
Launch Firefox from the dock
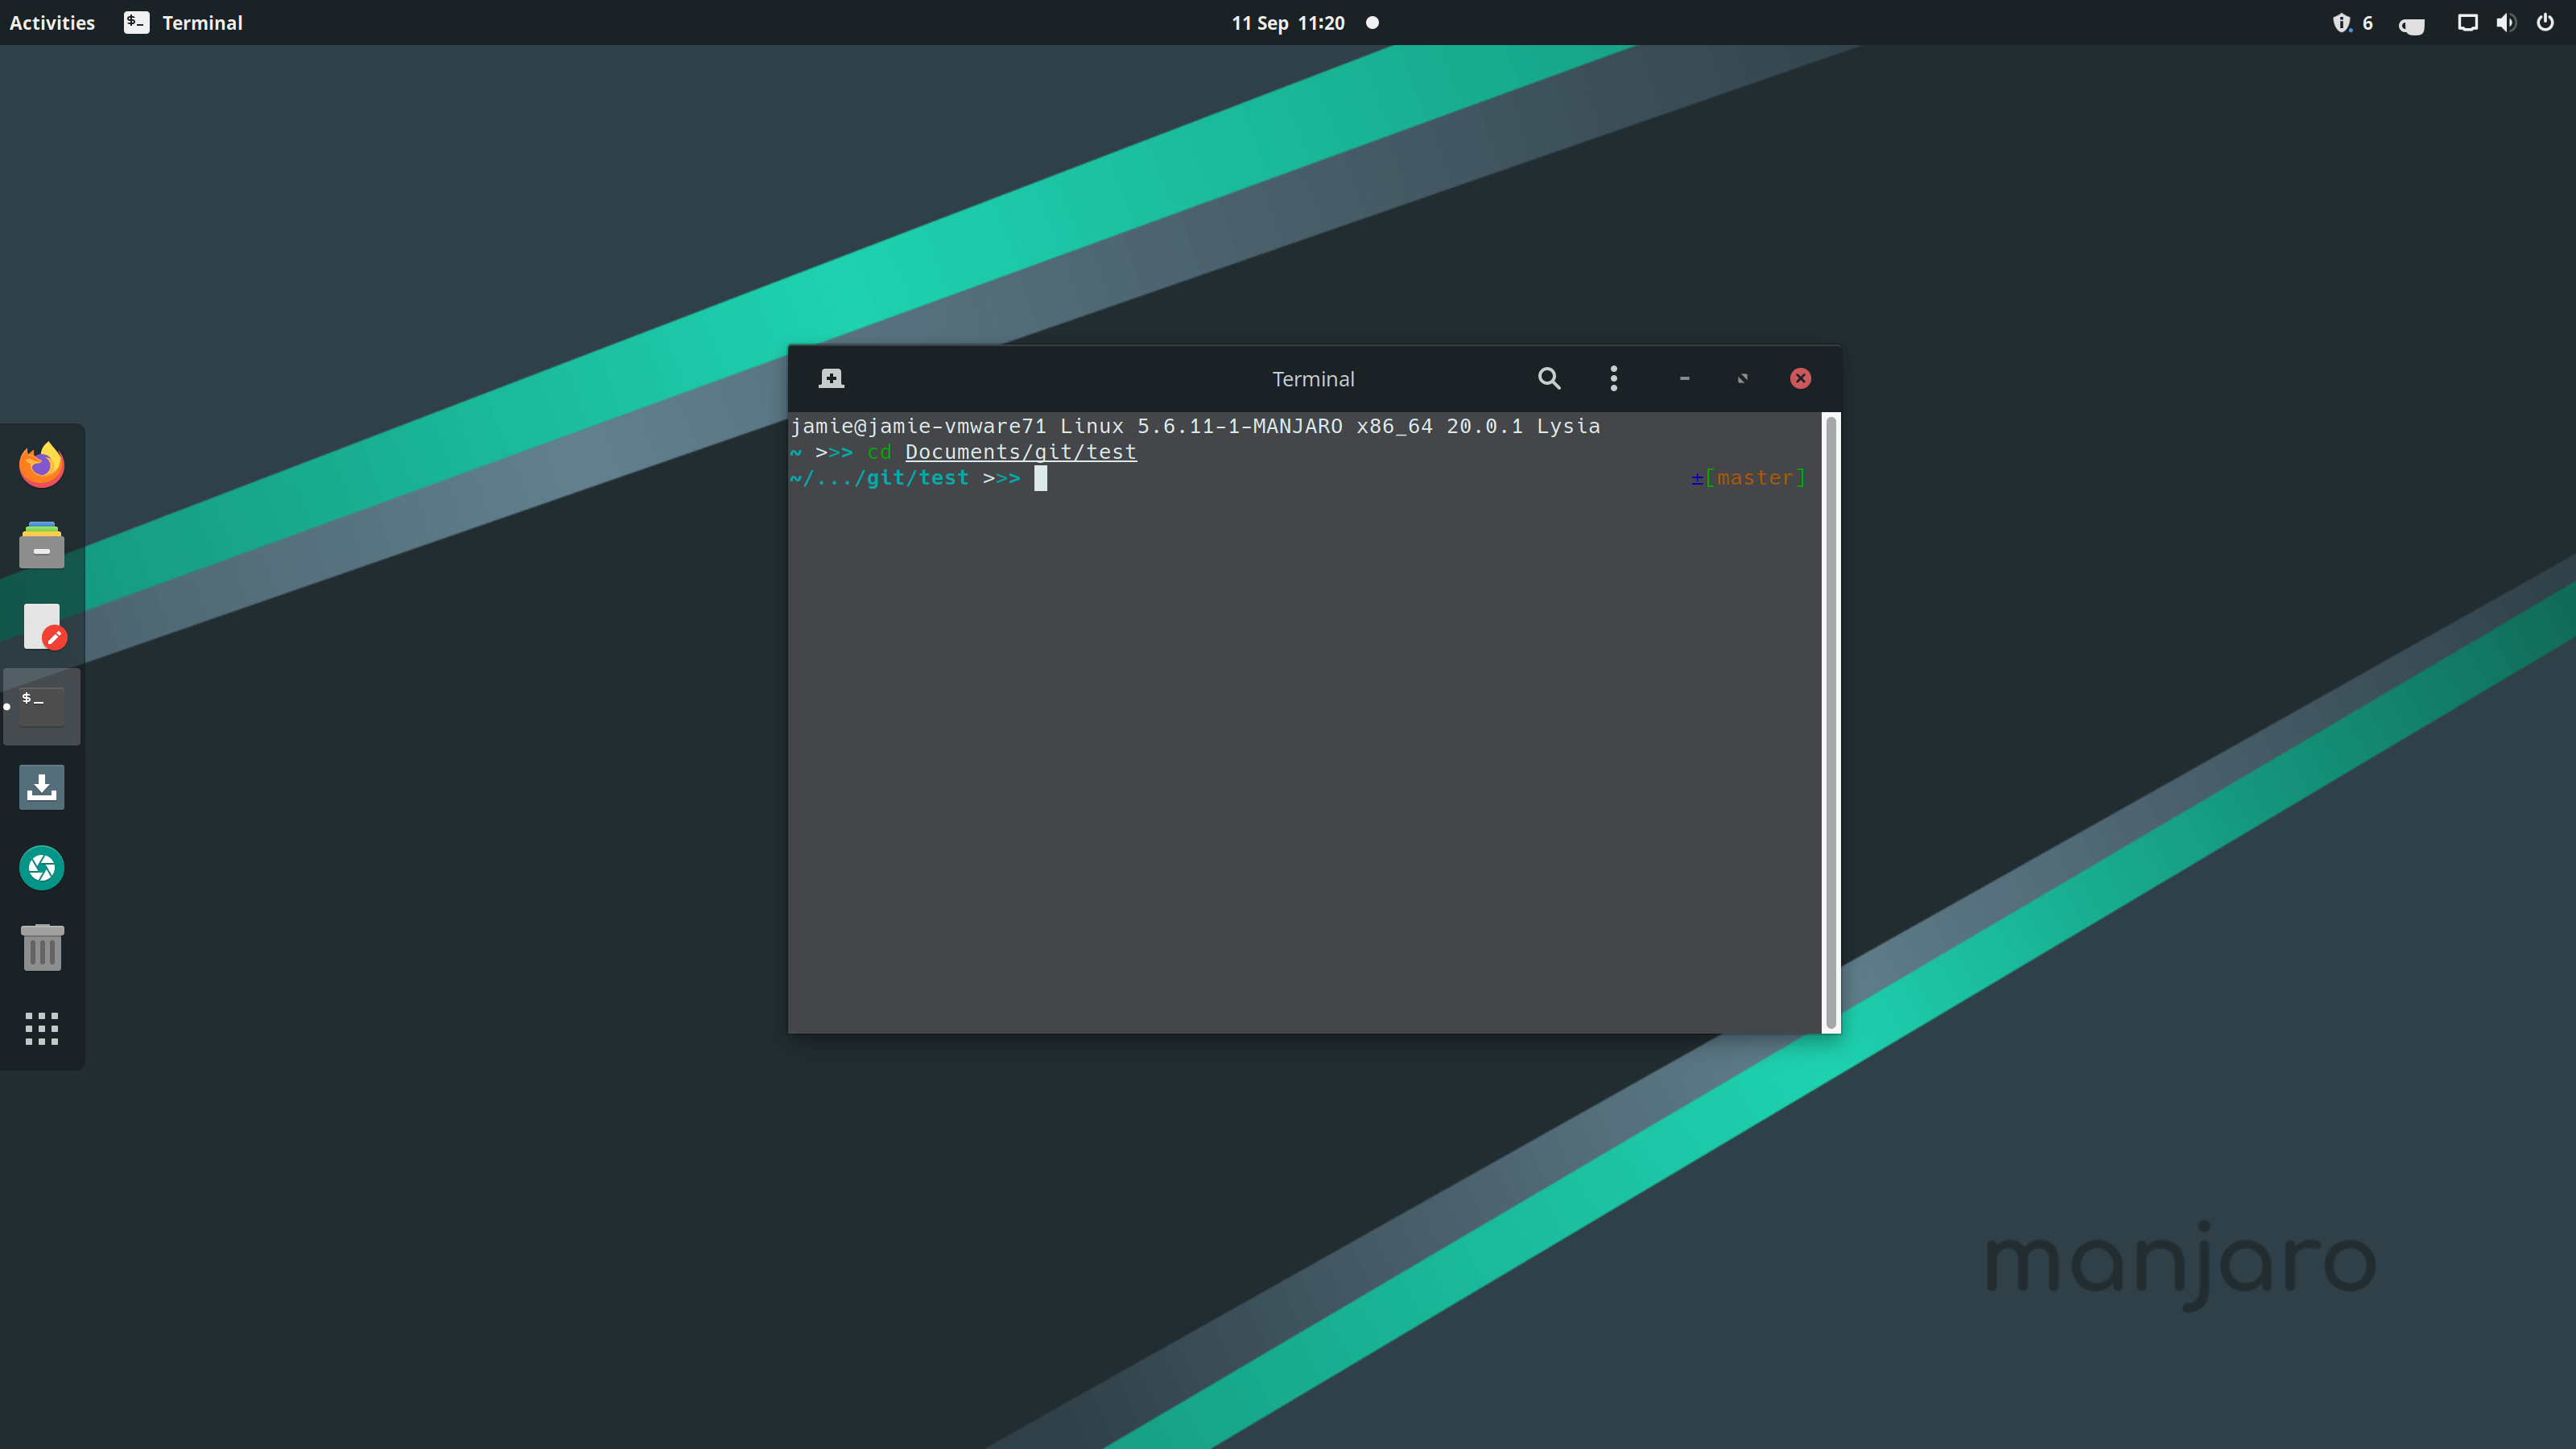point(42,465)
